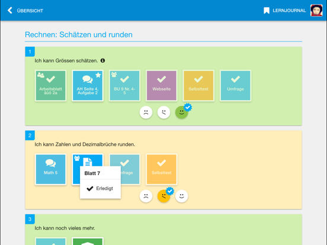
Task: Open the green tile in section 3
Action: [x=88, y=241]
